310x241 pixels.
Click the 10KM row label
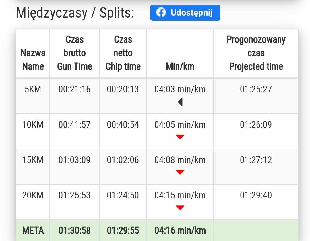point(33,125)
